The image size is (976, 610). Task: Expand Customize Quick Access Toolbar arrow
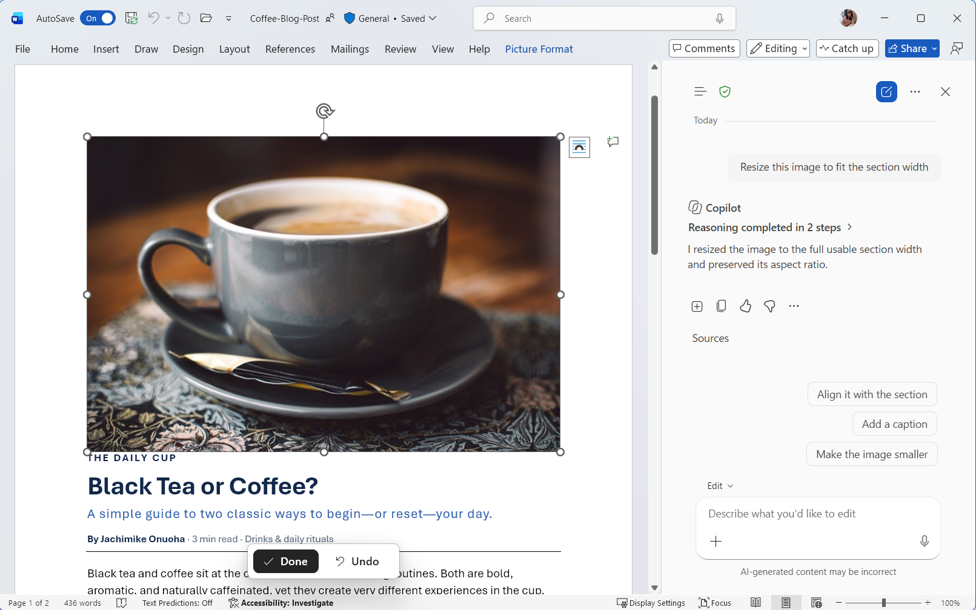point(228,19)
